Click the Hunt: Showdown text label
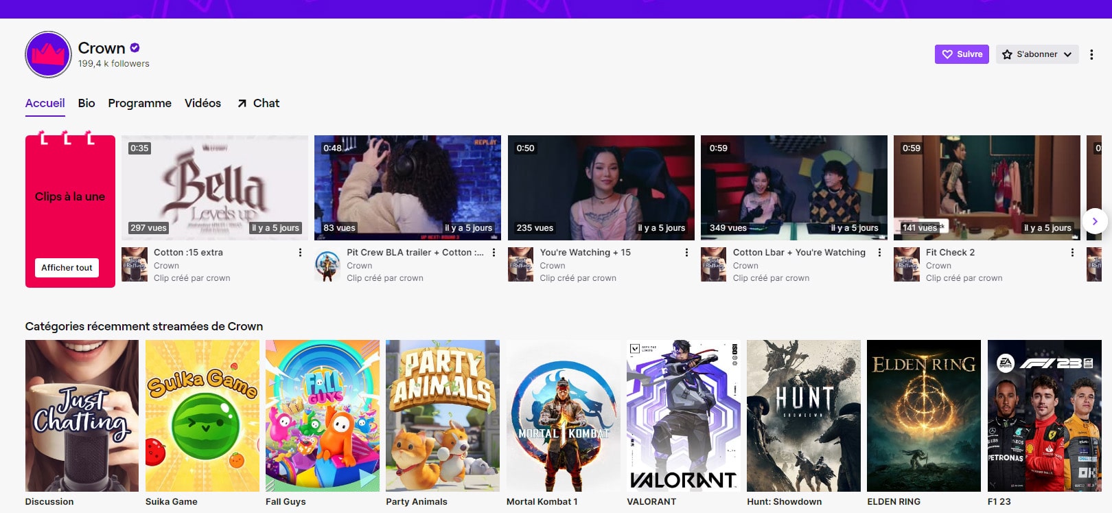 pyautogui.click(x=785, y=502)
